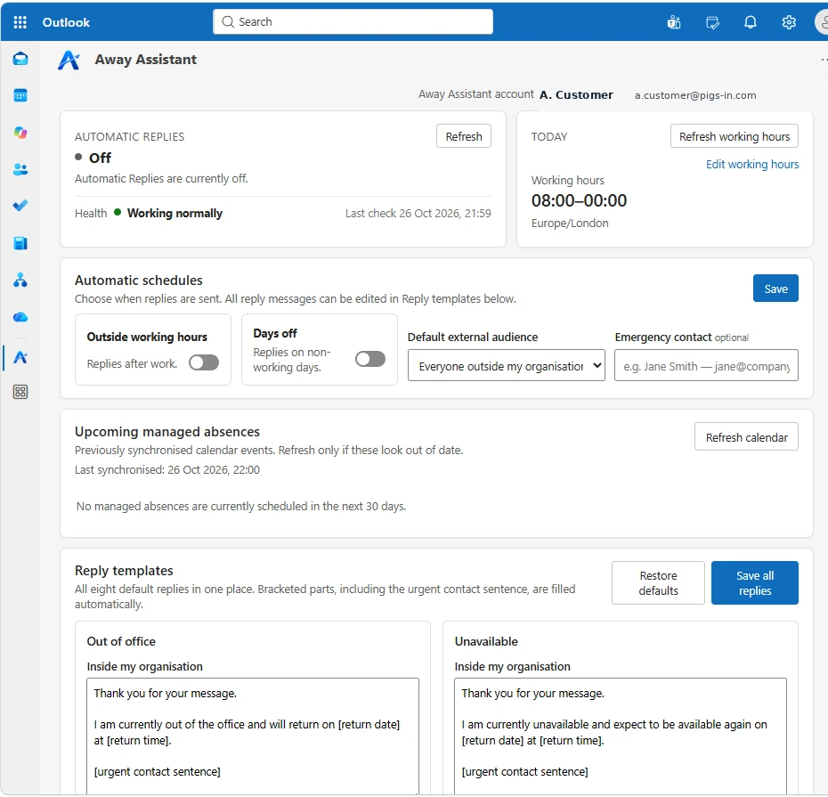This screenshot has height=797, width=828.
Task: Open the My Day checklist icon
Action: (712, 22)
